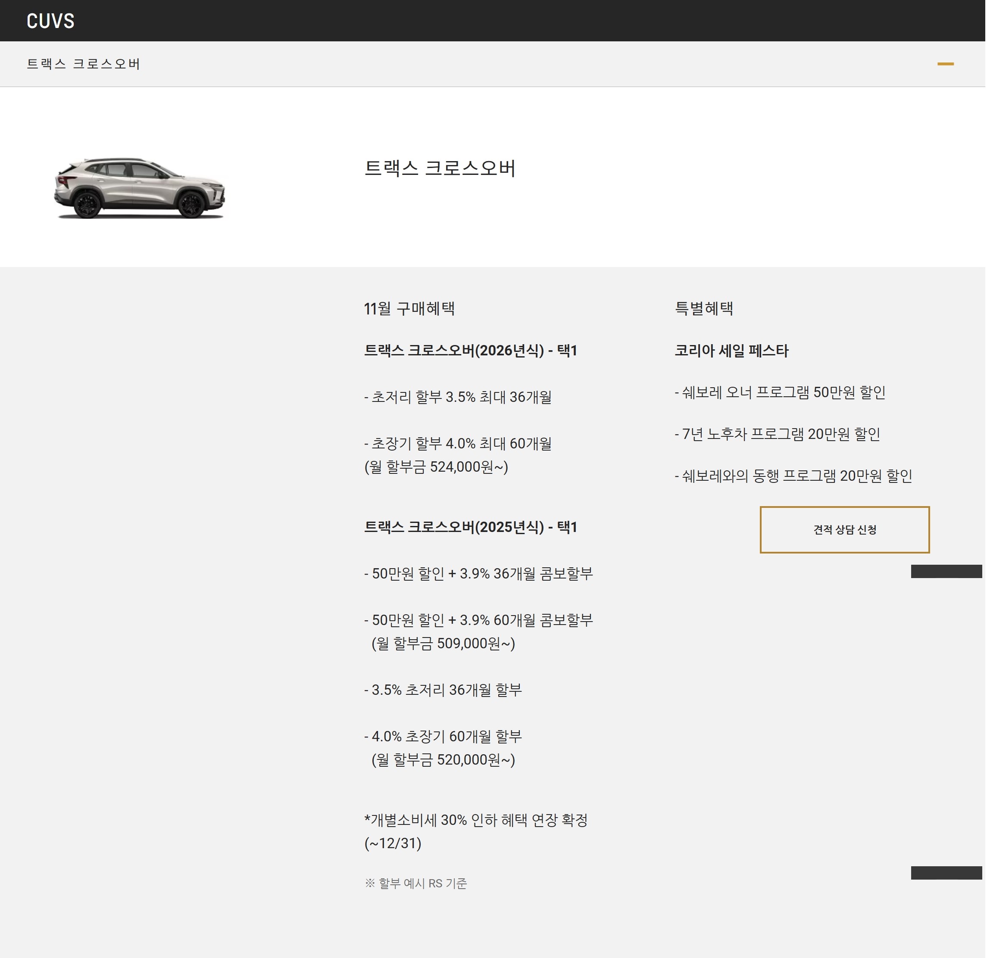Click the Trax Crossover car image
Screen dimensions: 987x958
coord(140,188)
